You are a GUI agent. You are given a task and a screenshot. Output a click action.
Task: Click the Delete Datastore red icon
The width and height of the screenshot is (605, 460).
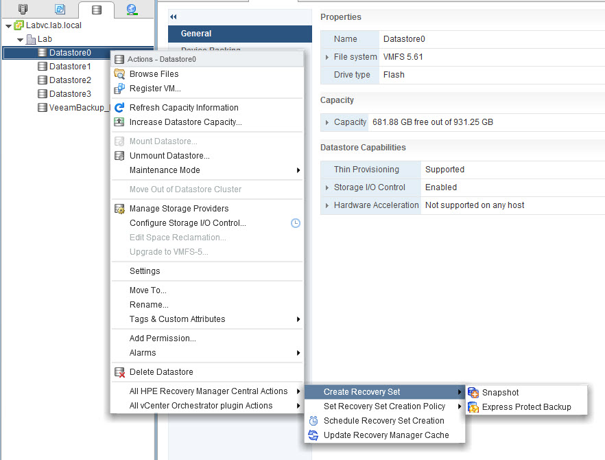119,371
